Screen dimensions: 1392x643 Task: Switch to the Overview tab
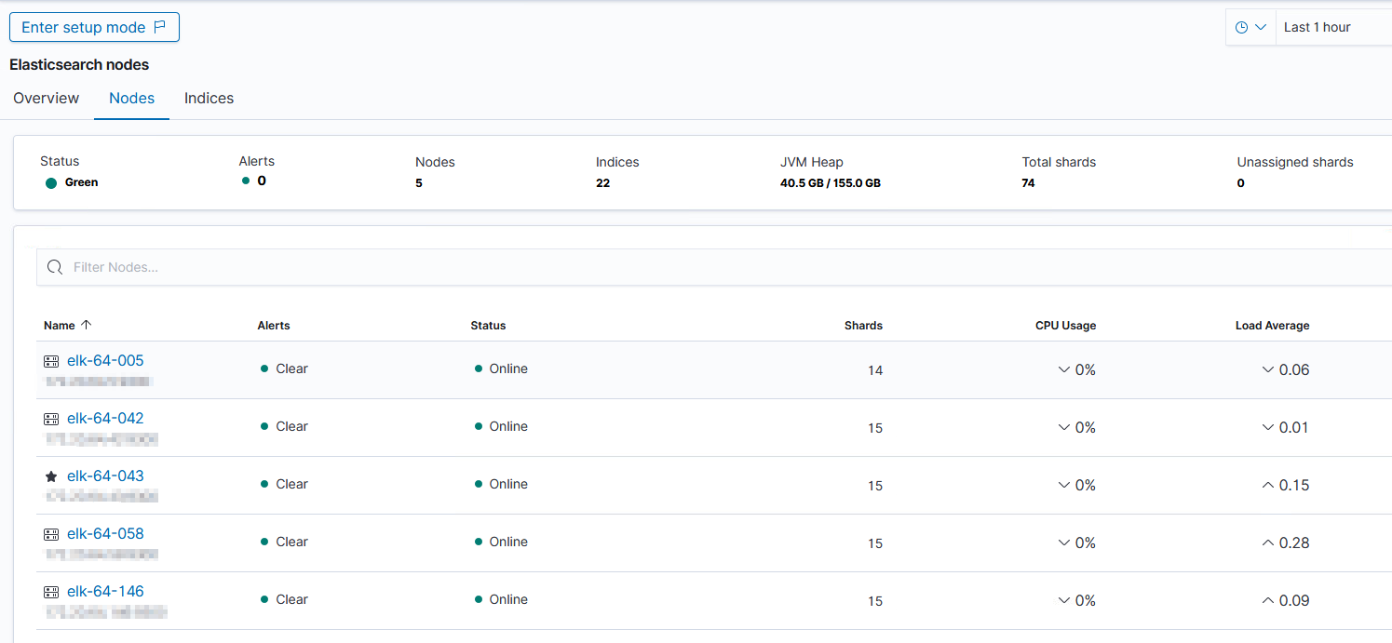tap(46, 98)
